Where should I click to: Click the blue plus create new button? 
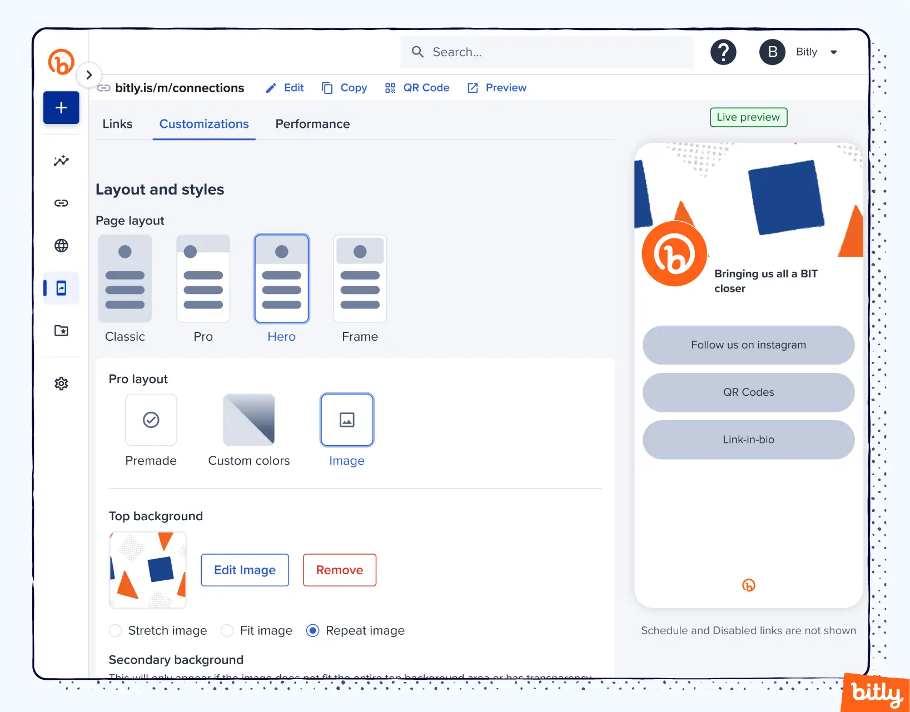[x=61, y=108]
